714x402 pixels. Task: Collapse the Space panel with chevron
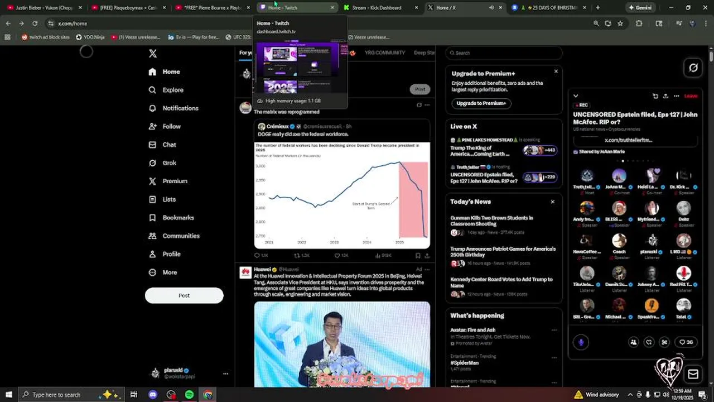[576, 96]
